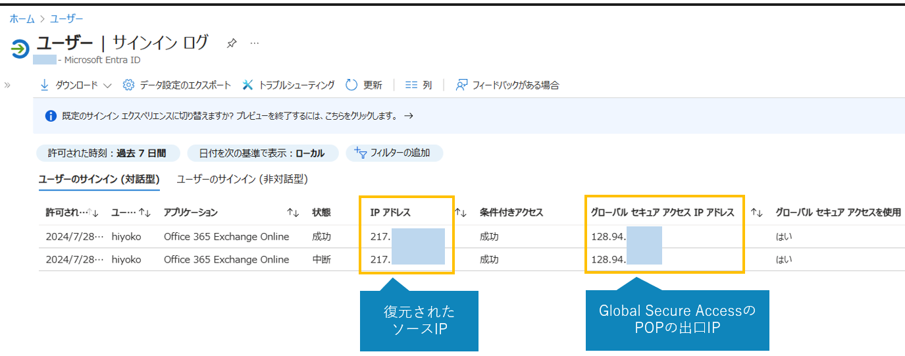This screenshot has height=356, width=905.
Task: Click フィルターの追加 button
Action: click(x=394, y=153)
